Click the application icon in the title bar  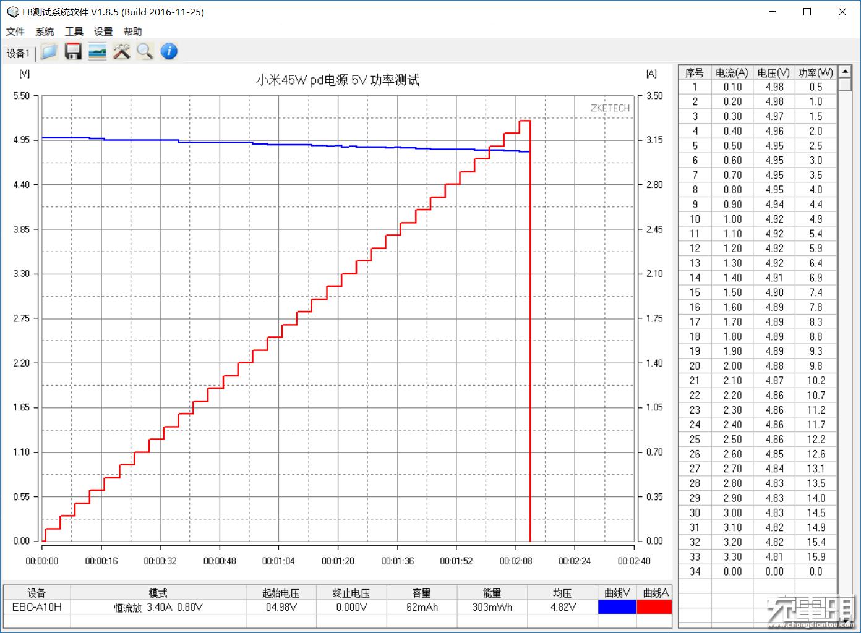[12, 12]
